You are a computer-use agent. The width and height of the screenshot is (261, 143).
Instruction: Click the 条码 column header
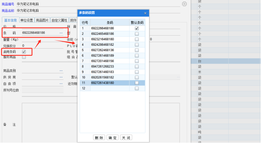point(110,23)
